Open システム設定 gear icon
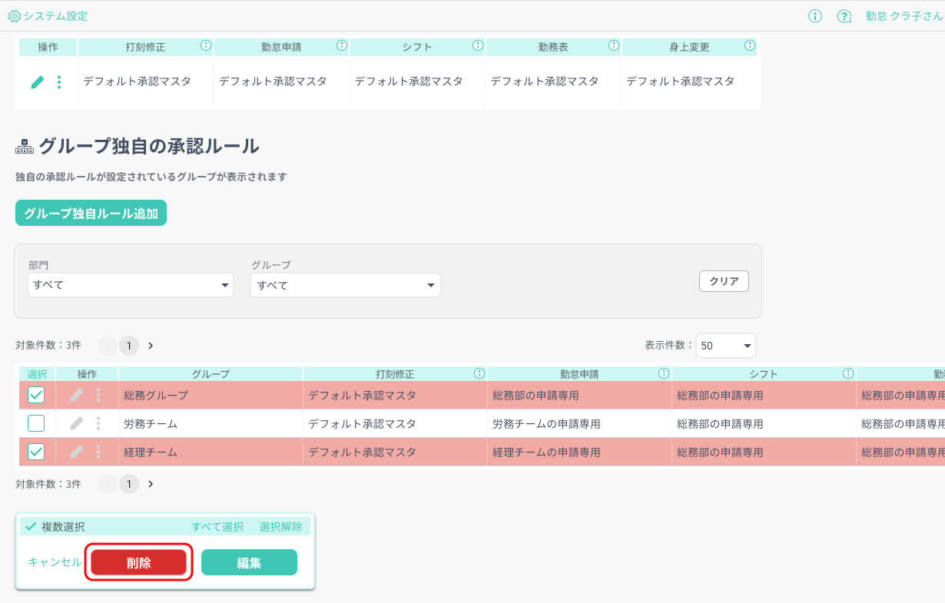This screenshot has width=945, height=603. tap(14, 16)
